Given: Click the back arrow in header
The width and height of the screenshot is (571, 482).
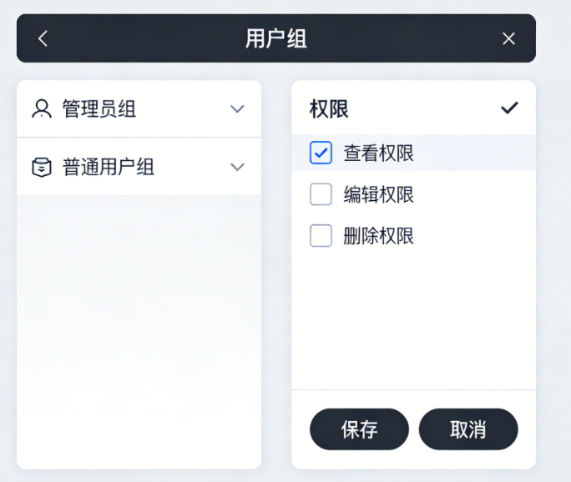Looking at the screenshot, I should [x=43, y=38].
